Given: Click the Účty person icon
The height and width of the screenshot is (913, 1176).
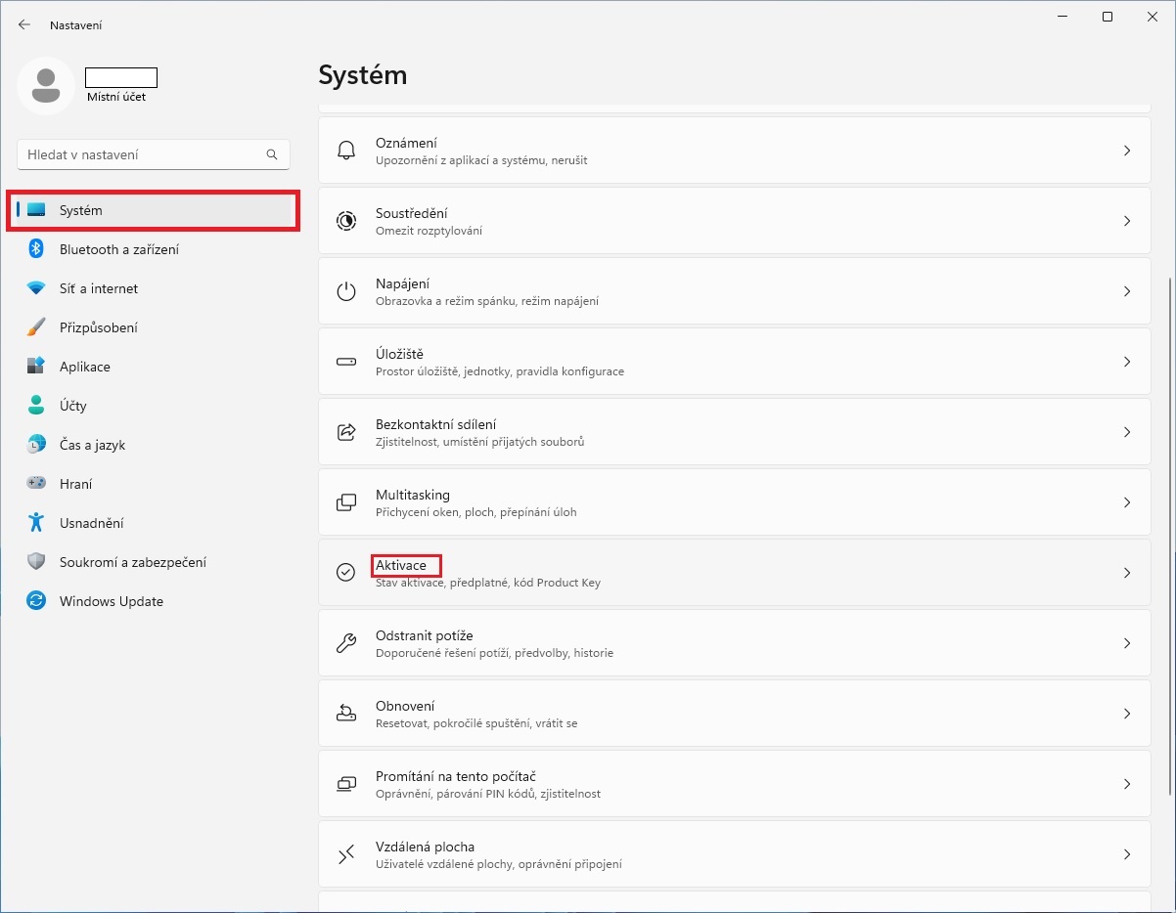Looking at the screenshot, I should click(36, 406).
